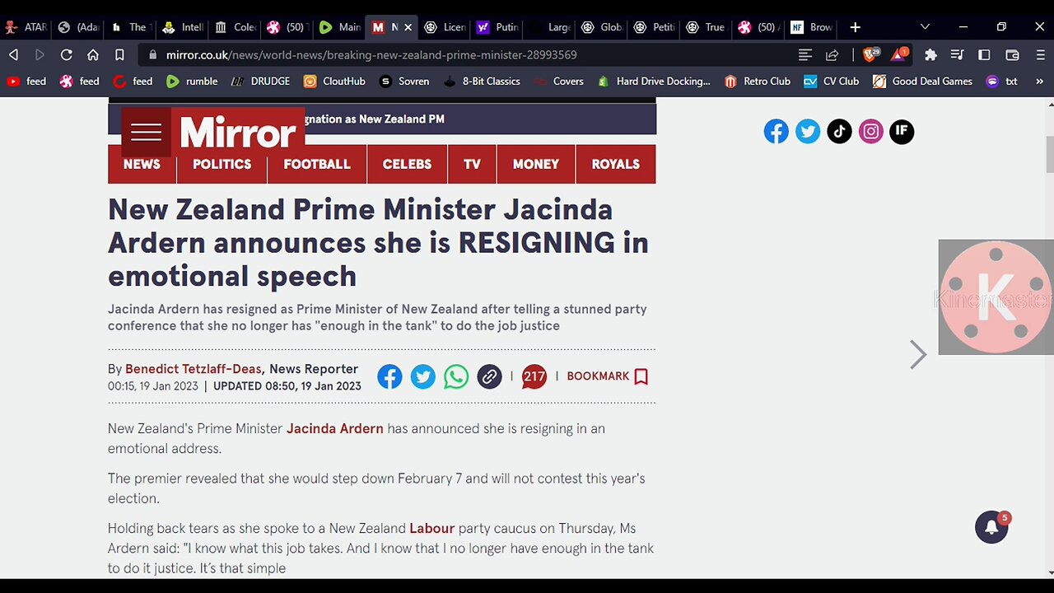Open the Good Deal Games bookmark
Viewport: 1054px width, 593px height.
point(922,82)
